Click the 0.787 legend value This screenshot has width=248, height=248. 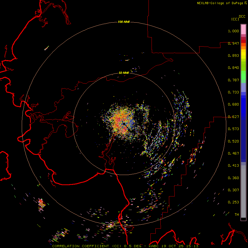point(233,80)
